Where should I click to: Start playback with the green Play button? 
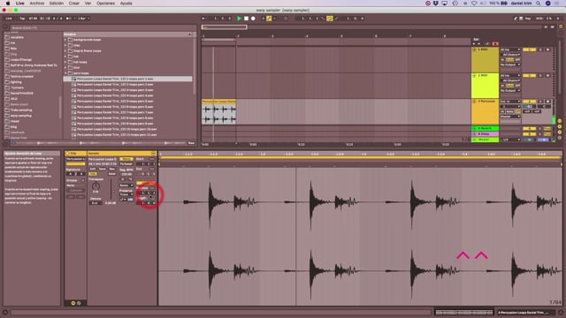(x=239, y=19)
